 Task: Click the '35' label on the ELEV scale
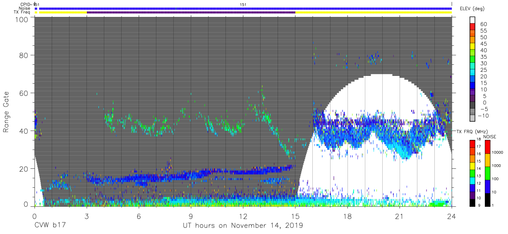click(483, 57)
